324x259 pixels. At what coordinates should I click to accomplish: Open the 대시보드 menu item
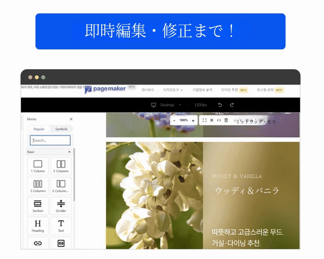(x=148, y=90)
